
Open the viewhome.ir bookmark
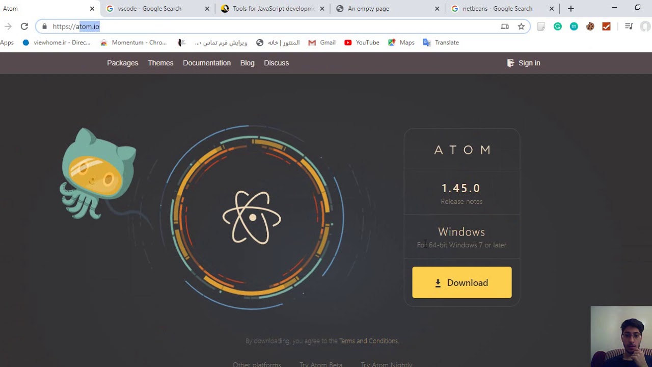(56, 43)
